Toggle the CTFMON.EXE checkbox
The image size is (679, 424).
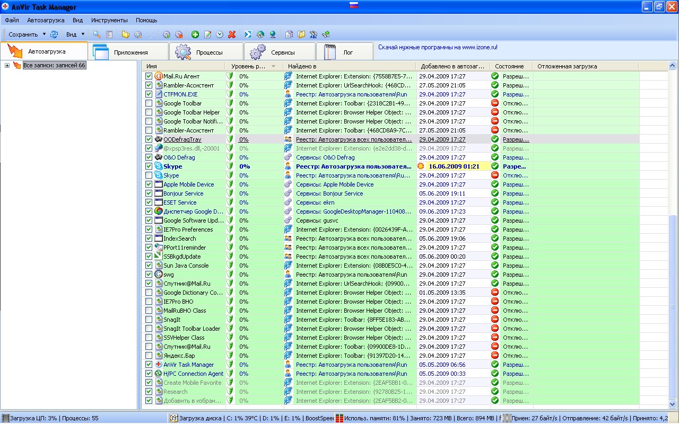(149, 94)
